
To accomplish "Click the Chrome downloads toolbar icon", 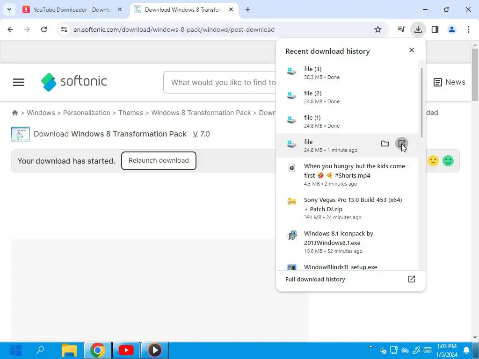I will coord(418,29).
